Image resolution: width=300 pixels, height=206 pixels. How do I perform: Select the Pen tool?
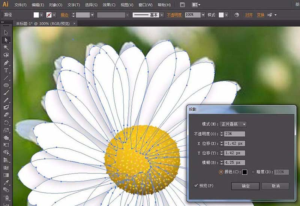tap(6, 63)
